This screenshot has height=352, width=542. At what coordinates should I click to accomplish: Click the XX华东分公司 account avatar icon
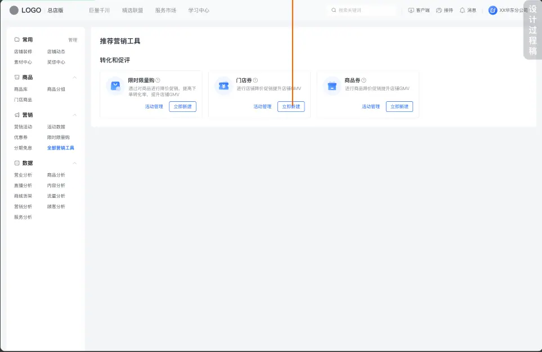coord(492,10)
